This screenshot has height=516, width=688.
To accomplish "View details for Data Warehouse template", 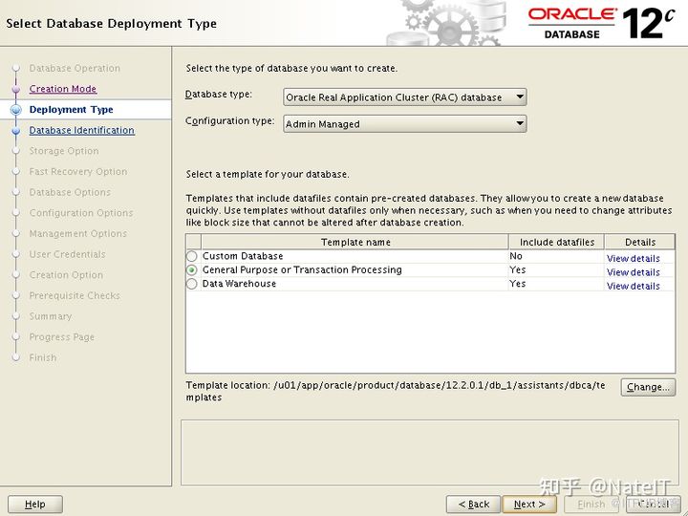I will tap(634, 286).
